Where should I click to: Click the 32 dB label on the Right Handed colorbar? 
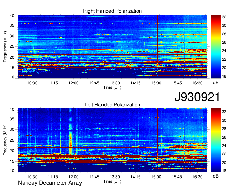224,17
